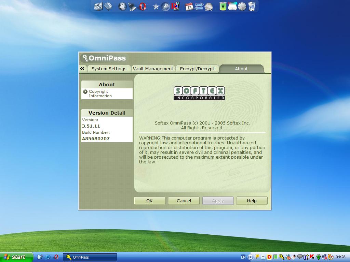
Task: Click the greyed-out Apply button
Action: 218,201
